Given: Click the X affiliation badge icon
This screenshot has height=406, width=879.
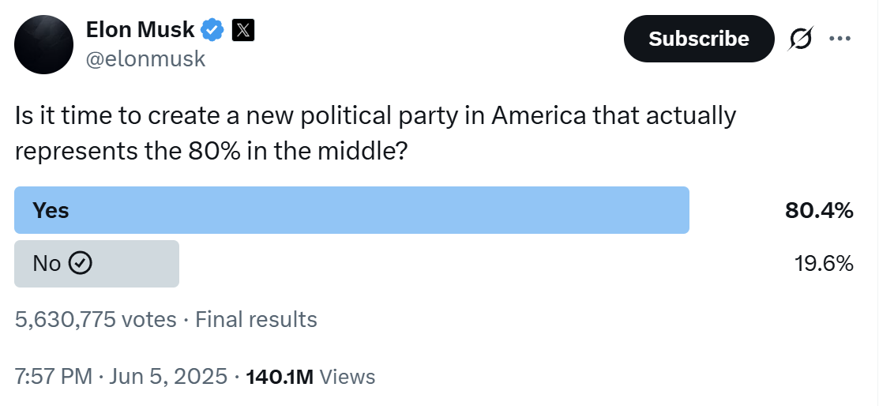Looking at the screenshot, I should (242, 30).
